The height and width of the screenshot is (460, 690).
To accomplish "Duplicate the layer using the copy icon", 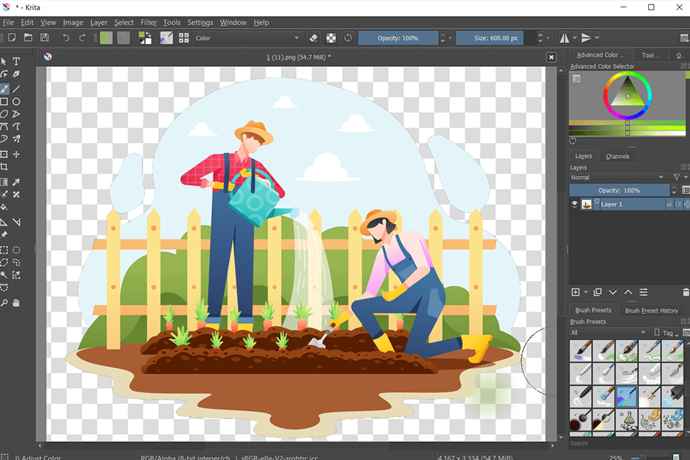I will coord(597,292).
